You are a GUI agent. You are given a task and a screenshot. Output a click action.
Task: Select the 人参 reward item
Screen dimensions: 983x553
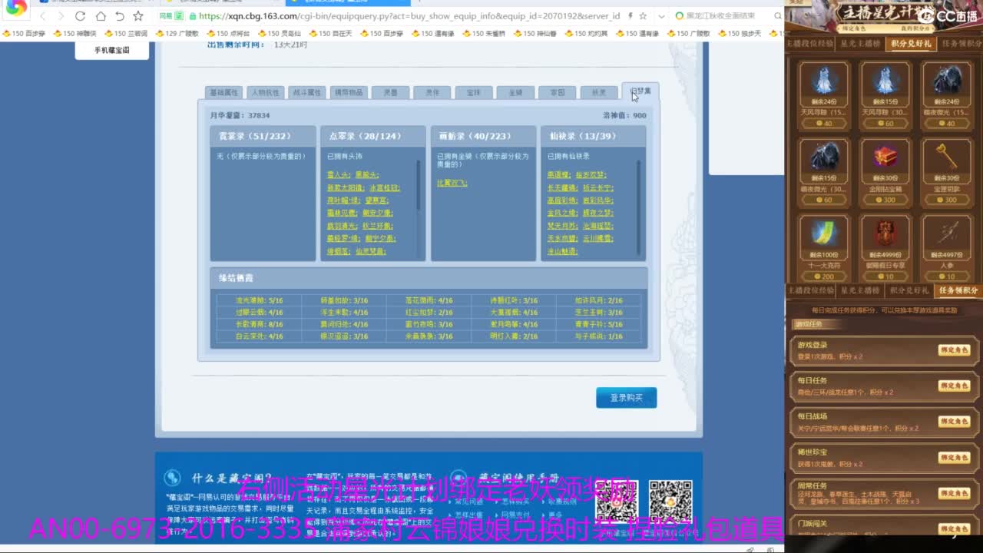[947, 248]
